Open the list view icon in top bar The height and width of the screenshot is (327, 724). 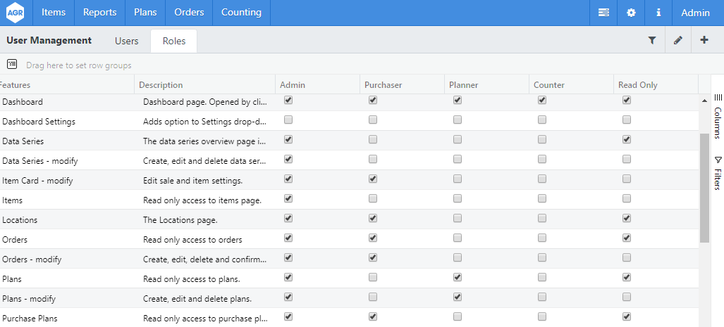(603, 13)
